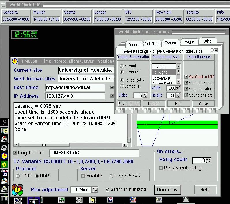
Task: Enable the Persistent retry checkbox
Action: pos(161,168)
